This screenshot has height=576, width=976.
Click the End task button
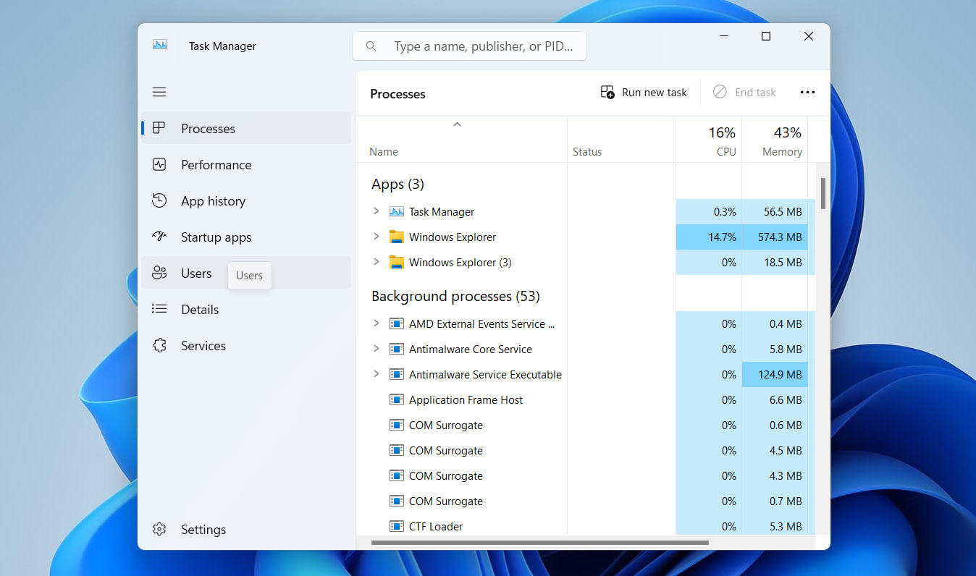click(x=744, y=92)
